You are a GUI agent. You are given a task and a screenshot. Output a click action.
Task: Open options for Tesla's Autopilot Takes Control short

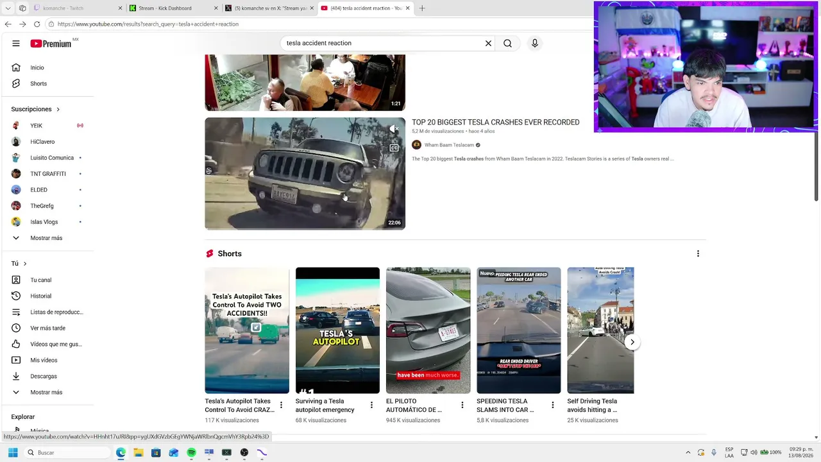[x=281, y=405]
